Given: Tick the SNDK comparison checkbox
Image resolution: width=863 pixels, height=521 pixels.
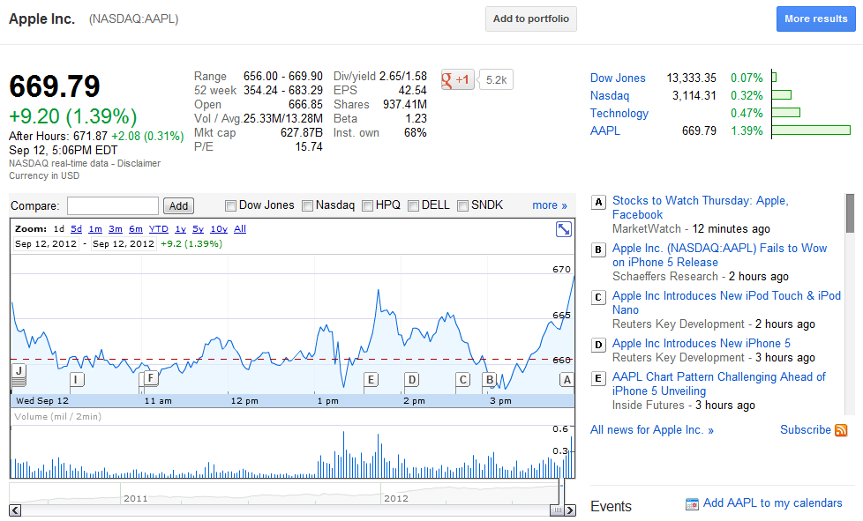Looking at the screenshot, I should (463, 205).
